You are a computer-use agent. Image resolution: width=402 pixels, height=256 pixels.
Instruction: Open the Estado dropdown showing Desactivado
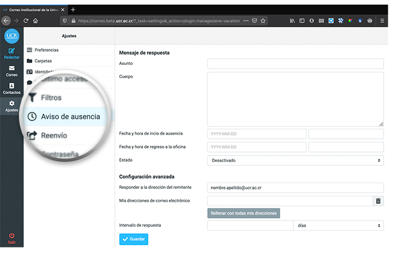pos(295,160)
